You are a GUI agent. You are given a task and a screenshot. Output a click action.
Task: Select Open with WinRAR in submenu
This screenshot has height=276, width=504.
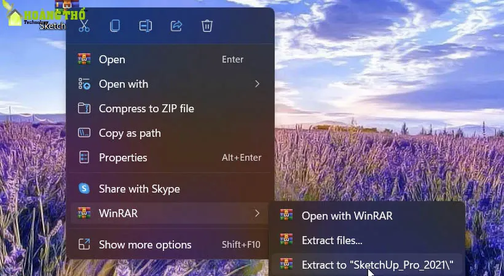[x=347, y=216]
